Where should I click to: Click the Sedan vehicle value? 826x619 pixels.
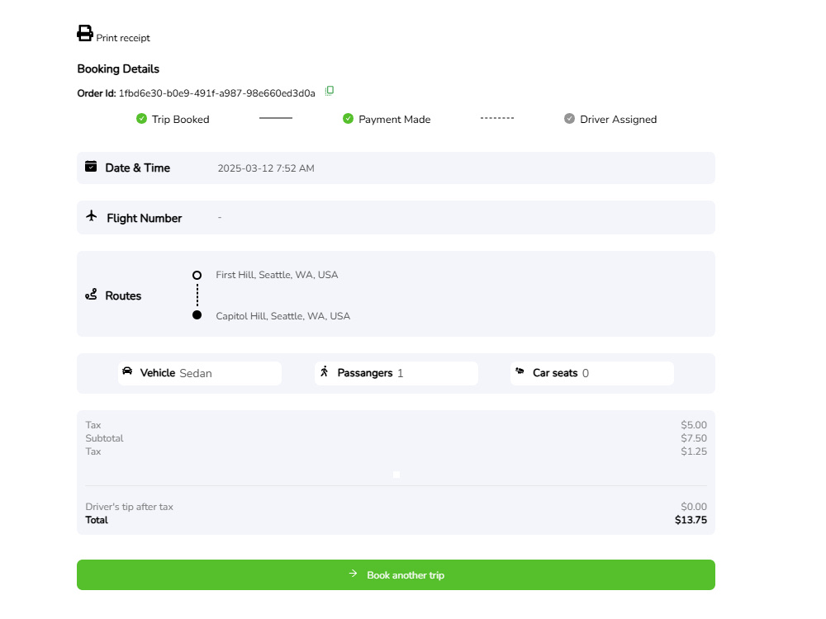pyautogui.click(x=196, y=373)
